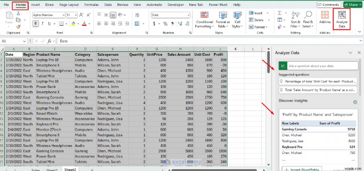
Task: Click the Discover insights gear settings icon
Action: pos(355,102)
